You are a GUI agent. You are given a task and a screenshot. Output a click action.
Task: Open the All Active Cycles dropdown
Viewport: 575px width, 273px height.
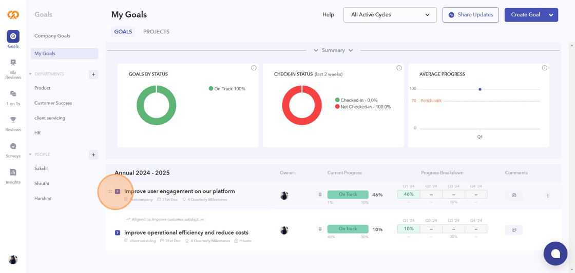pos(390,15)
